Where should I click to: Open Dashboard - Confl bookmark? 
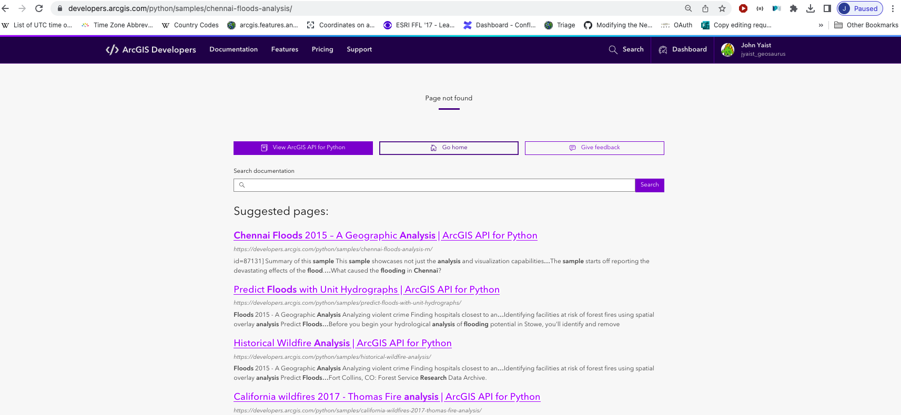coord(500,25)
